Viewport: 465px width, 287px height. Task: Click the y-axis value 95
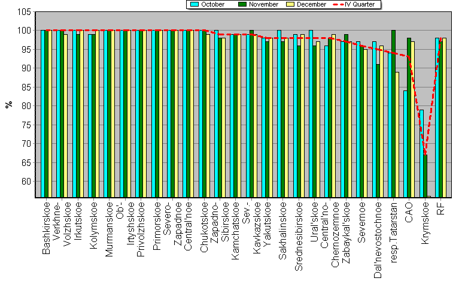26,49
